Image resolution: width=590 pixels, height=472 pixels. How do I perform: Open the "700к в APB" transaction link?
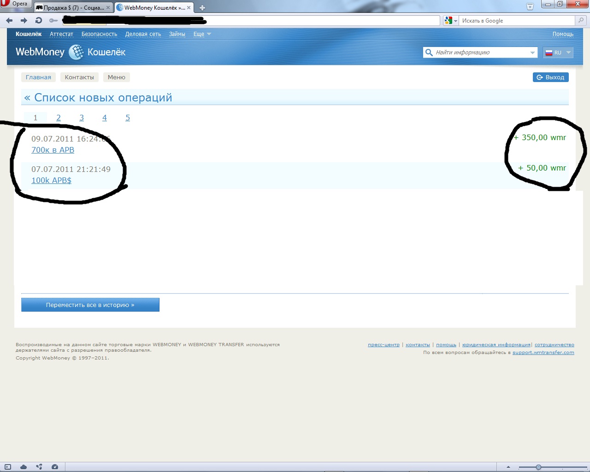pyautogui.click(x=53, y=150)
